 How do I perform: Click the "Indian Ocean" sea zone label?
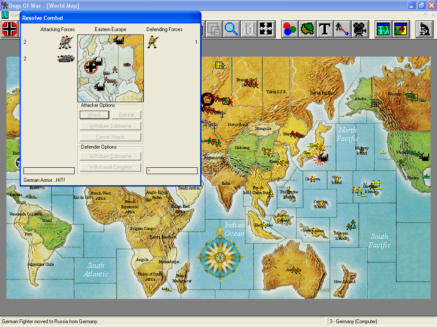tap(235, 229)
